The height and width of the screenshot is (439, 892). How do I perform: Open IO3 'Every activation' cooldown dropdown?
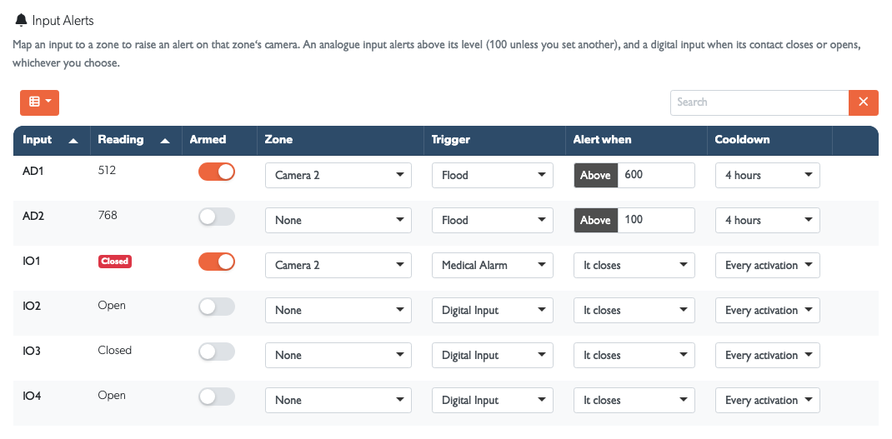tap(768, 355)
